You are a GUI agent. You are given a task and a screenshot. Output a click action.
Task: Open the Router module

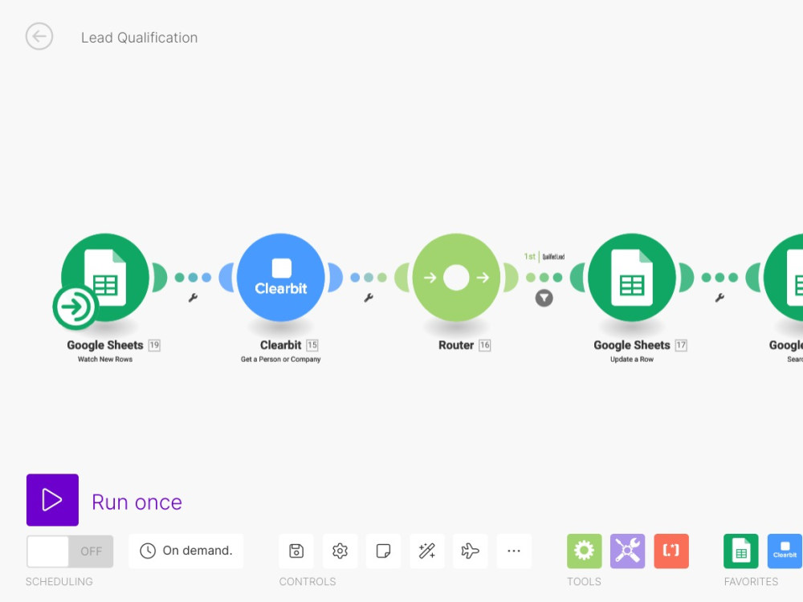(456, 278)
